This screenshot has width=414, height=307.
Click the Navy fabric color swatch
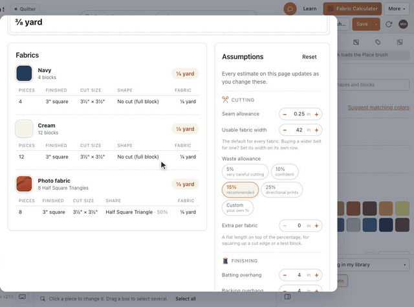click(24, 73)
